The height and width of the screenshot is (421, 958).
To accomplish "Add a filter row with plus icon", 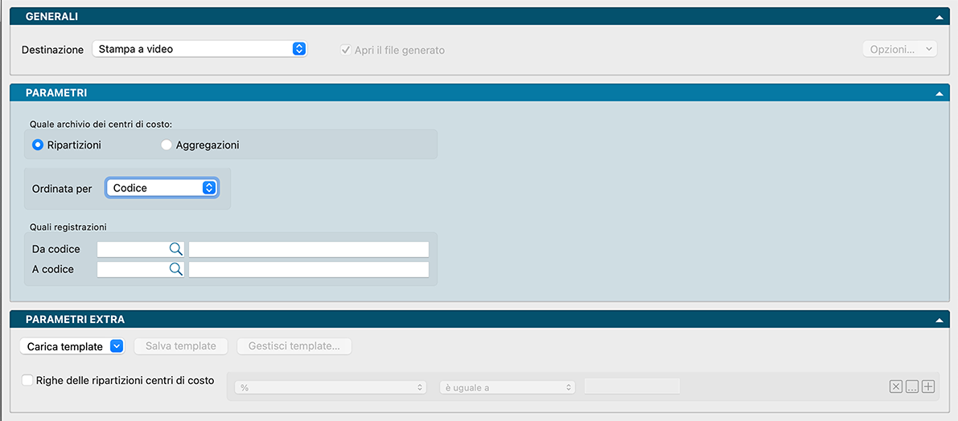I will [x=928, y=387].
